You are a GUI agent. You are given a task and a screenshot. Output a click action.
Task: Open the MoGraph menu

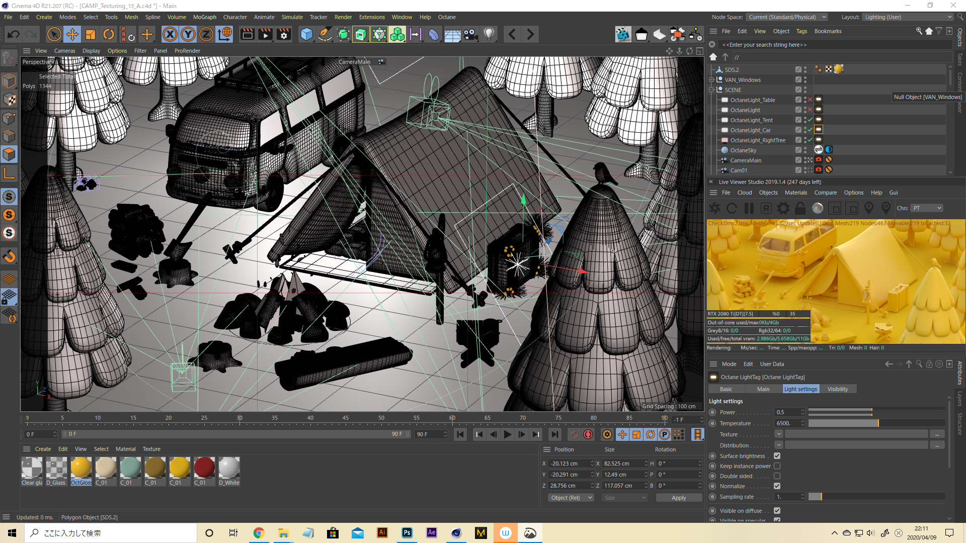[204, 17]
